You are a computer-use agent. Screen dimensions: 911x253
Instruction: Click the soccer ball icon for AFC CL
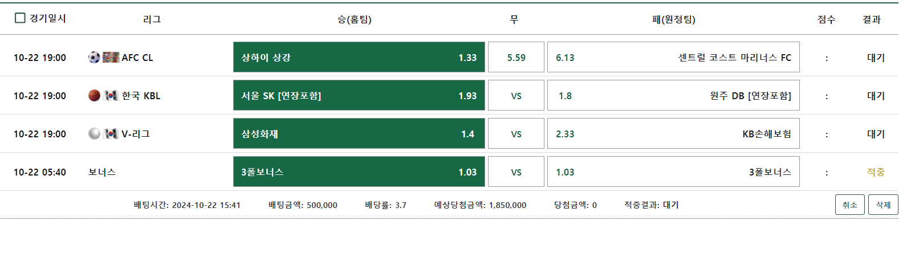pyautogui.click(x=94, y=57)
